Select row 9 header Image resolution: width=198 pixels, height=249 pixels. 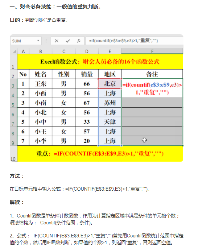(13, 141)
